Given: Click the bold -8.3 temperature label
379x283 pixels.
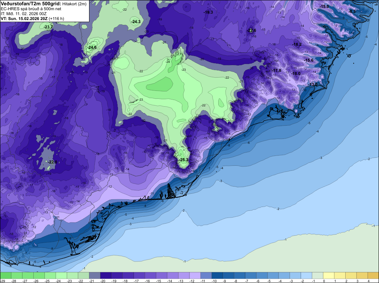Looking at the screenshot, I should coord(352,11).
